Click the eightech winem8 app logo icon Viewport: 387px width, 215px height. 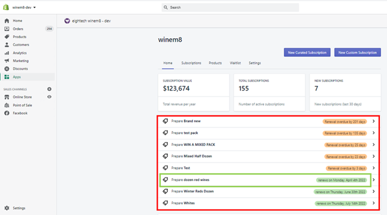click(67, 21)
